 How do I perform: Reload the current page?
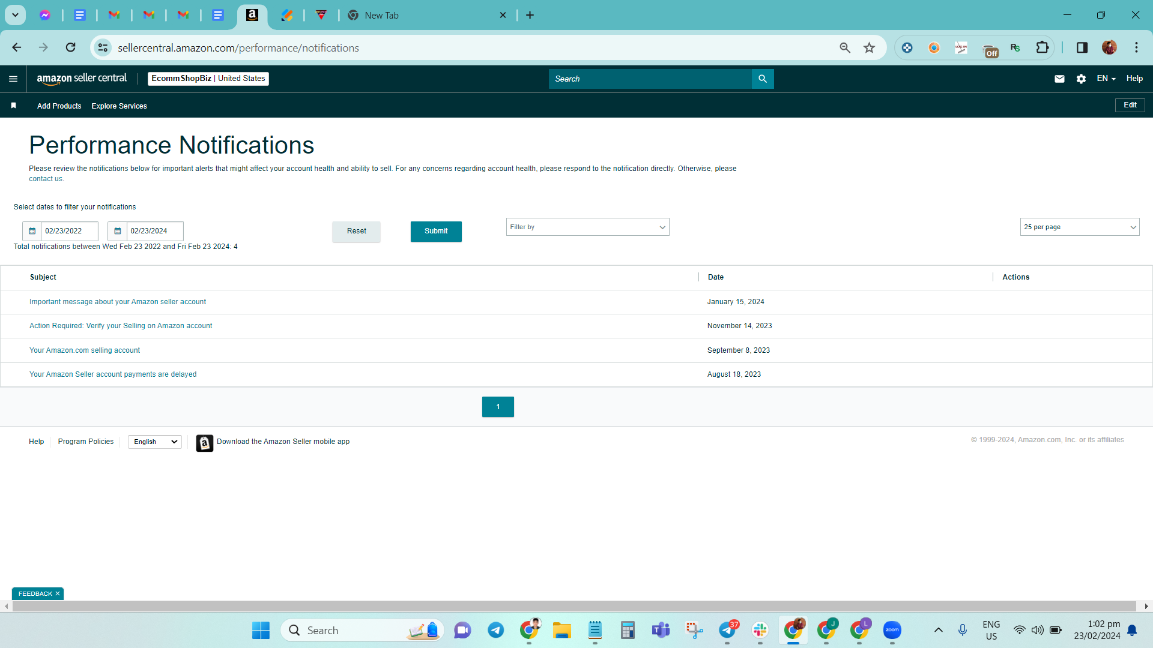pos(71,47)
